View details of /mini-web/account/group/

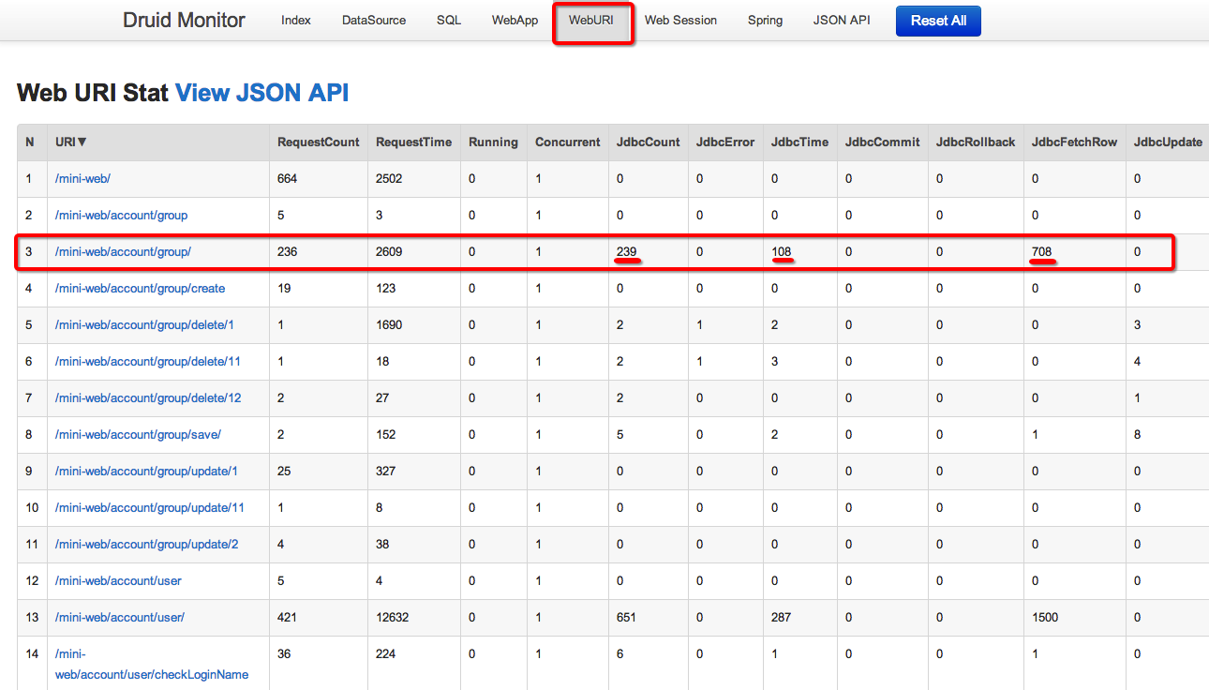tap(121, 251)
